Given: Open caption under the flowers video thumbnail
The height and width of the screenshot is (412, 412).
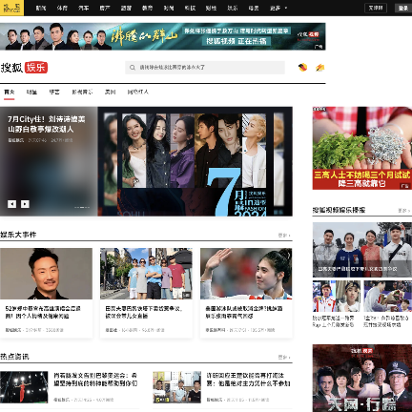Looking at the screenshot, I should (386, 321).
